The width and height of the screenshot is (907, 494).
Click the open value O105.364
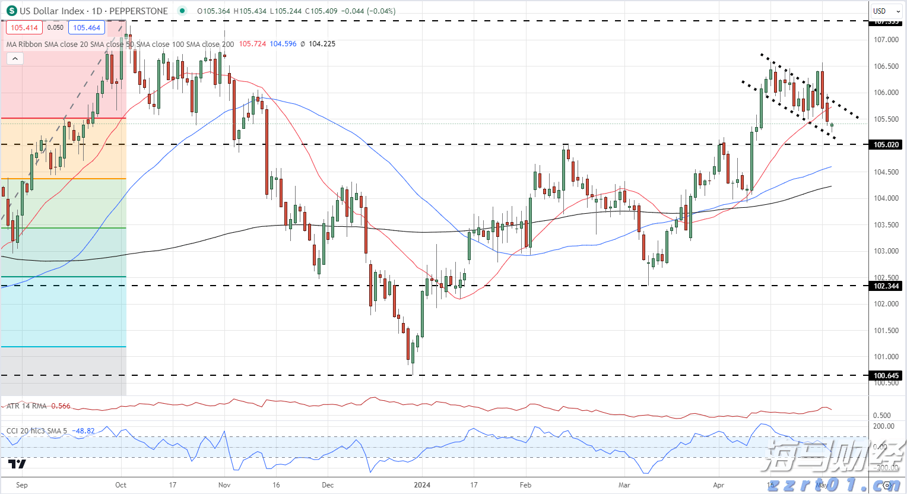pos(214,11)
